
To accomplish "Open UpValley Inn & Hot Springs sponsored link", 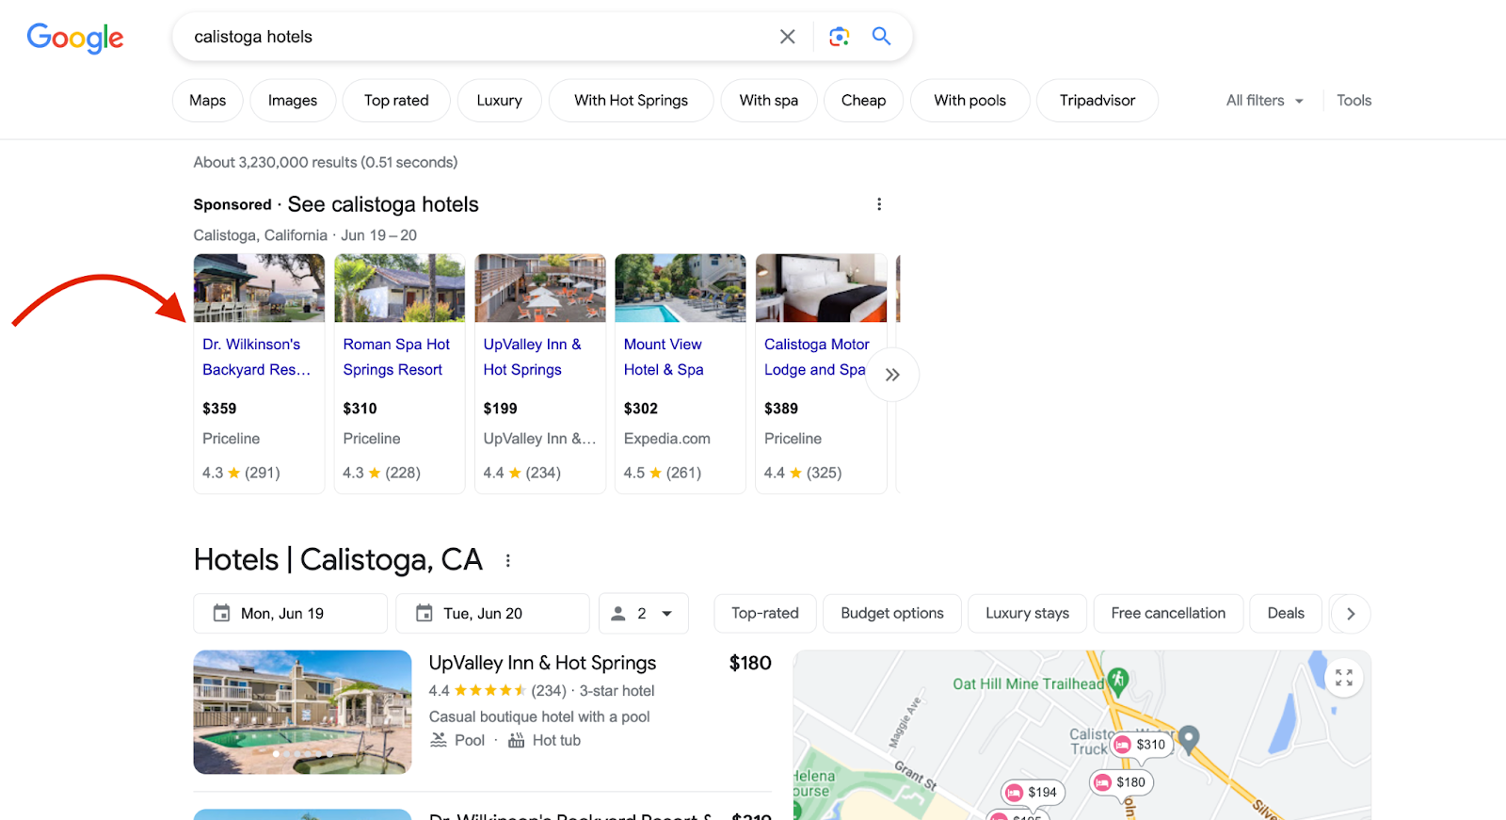I will (x=533, y=358).
